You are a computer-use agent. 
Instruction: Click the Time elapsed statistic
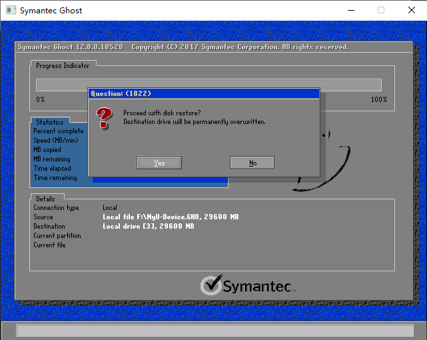52,169
